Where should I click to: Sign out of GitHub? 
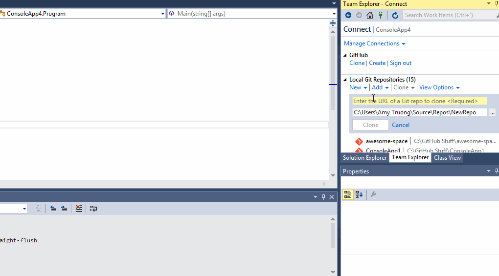[x=400, y=63]
